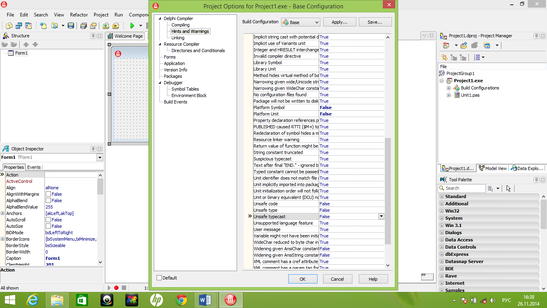
Task: Click Structure panel move down arrow
Action: point(35,45)
